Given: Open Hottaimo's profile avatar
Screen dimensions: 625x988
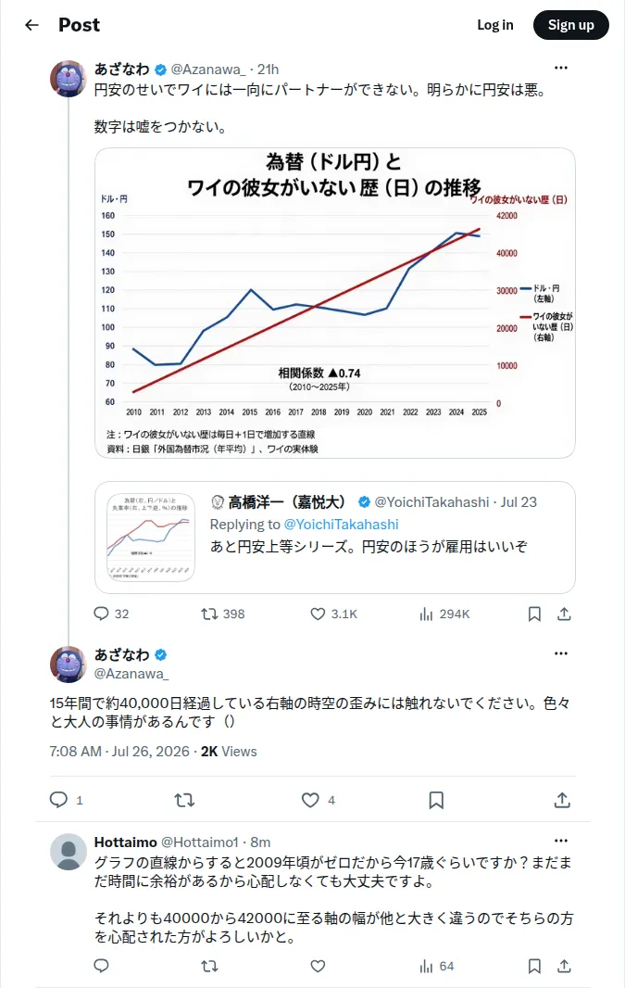Looking at the screenshot, I should pyautogui.click(x=69, y=852).
